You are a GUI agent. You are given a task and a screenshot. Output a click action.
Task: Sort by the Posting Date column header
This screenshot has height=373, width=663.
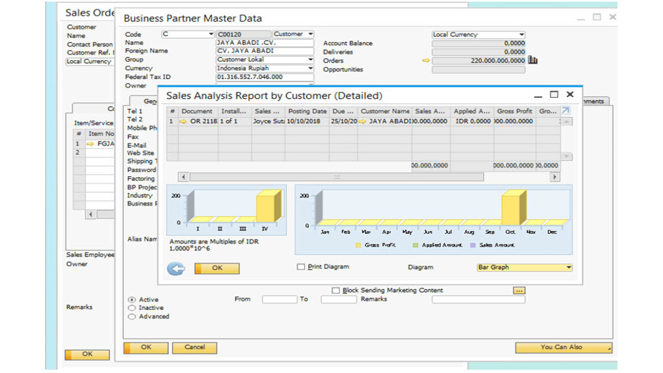(x=307, y=111)
